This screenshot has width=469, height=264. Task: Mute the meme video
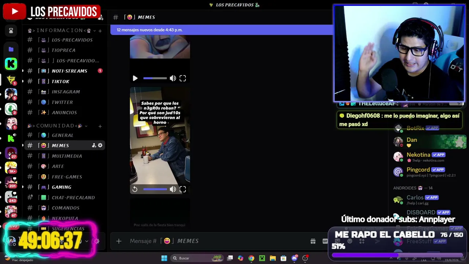click(173, 189)
